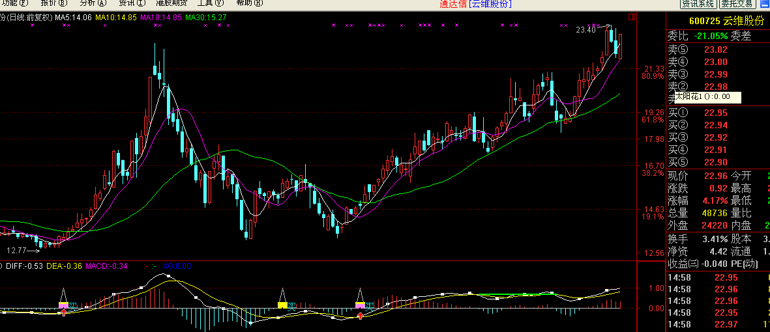The width and height of the screenshot is (770, 332).
Task: Select the yellow MA10 indicator label
Action: [x=116, y=17]
